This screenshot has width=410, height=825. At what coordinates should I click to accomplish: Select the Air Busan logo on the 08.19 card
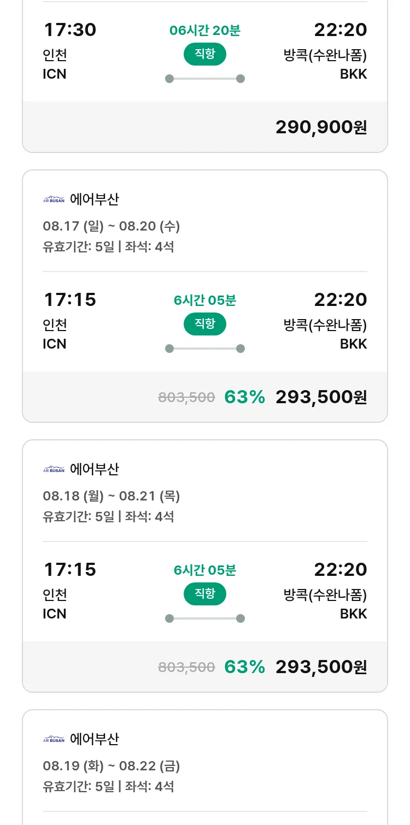click(x=54, y=739)
